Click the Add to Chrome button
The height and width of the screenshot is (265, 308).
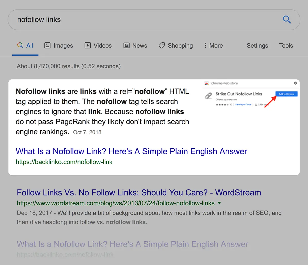coord(286,94)
